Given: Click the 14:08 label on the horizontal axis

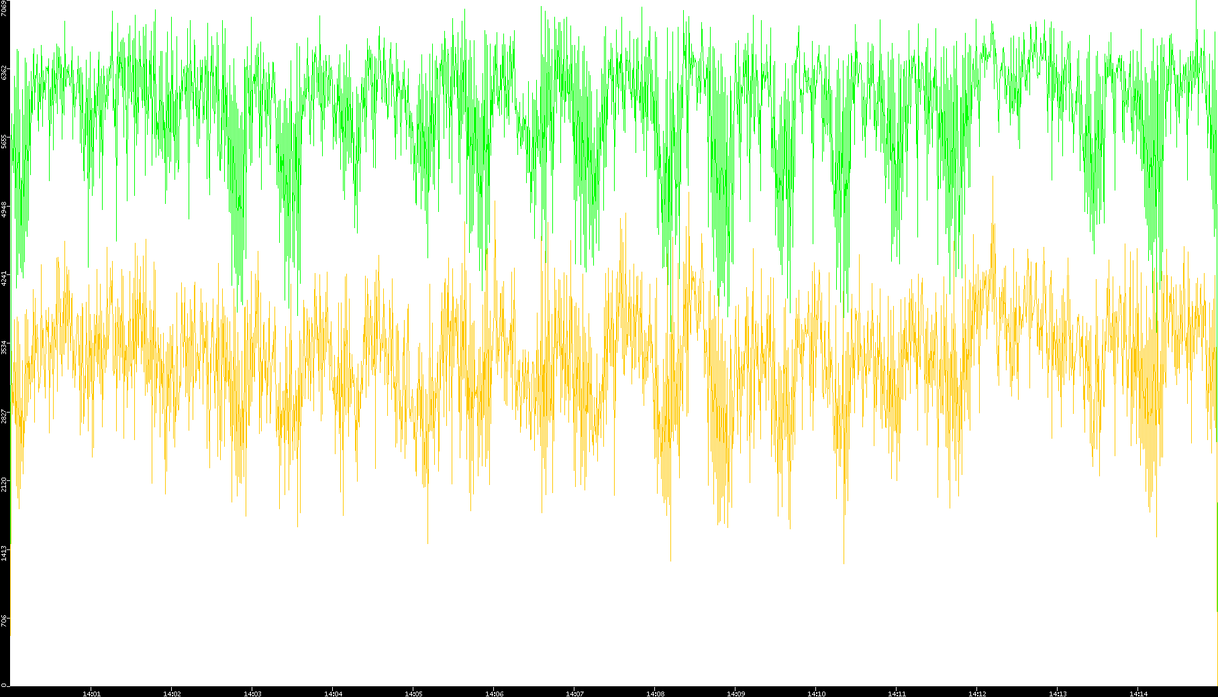Looking at the screenshot, I should tap(655, 693).
